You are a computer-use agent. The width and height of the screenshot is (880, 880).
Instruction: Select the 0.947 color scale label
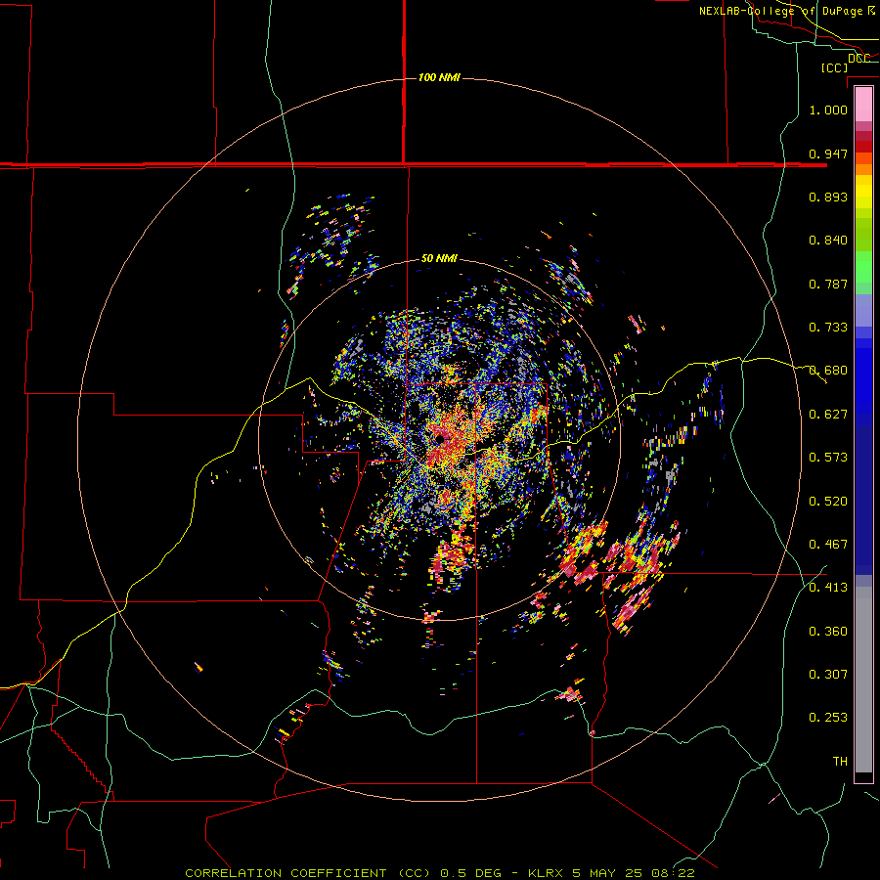point(828,154)
